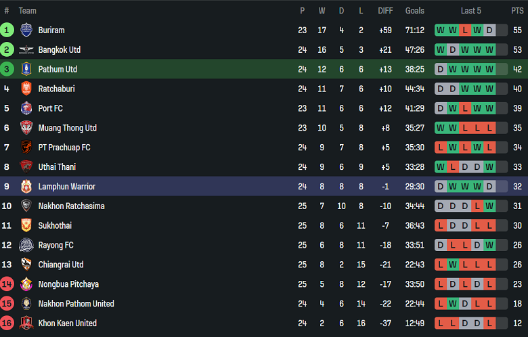Click the Muang Thong Utd crest
This screenshot has height=337, width=528.
pyautogui.click(x=26, y=128)
